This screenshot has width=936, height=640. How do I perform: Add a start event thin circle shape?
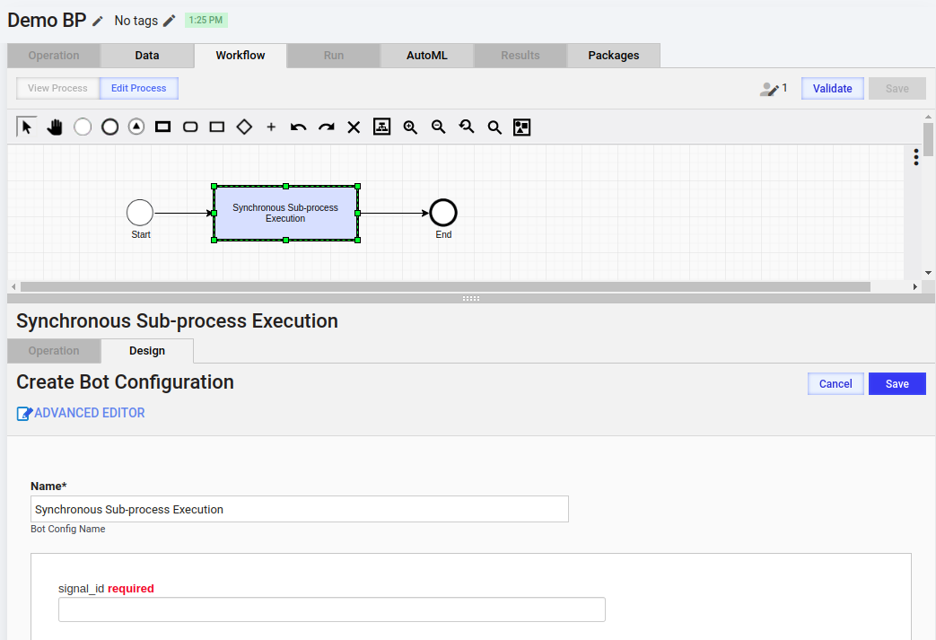[83, 127]
